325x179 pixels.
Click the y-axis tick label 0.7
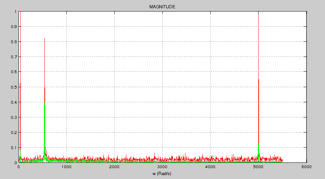tap(14, 57)
